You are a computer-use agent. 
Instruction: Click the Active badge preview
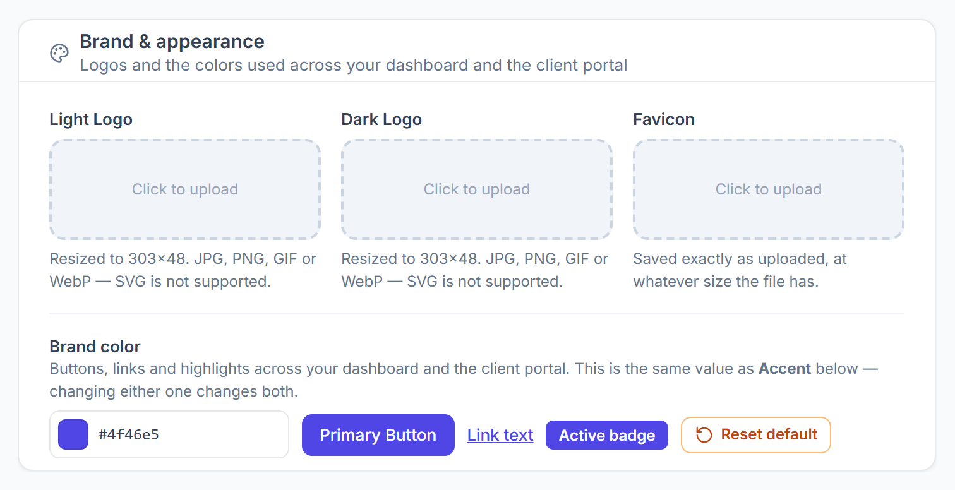(607, 435)
